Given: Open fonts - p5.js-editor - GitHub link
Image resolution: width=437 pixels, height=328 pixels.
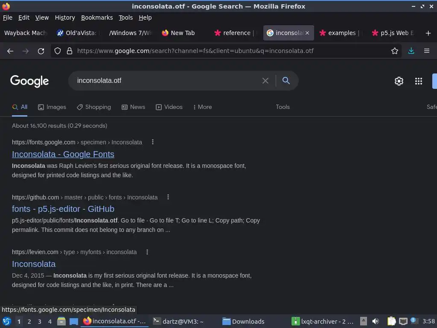Looking at the screenshot, I should point(63,209).
